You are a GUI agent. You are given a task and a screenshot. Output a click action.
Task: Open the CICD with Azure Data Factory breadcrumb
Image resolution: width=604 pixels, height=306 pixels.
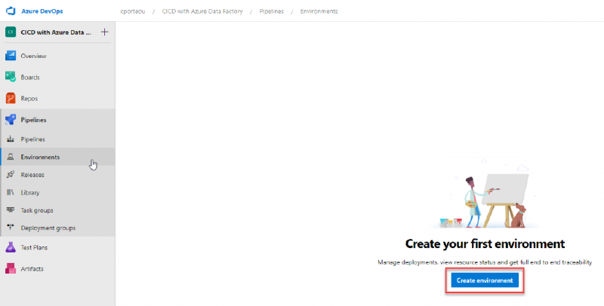point(198,11)
